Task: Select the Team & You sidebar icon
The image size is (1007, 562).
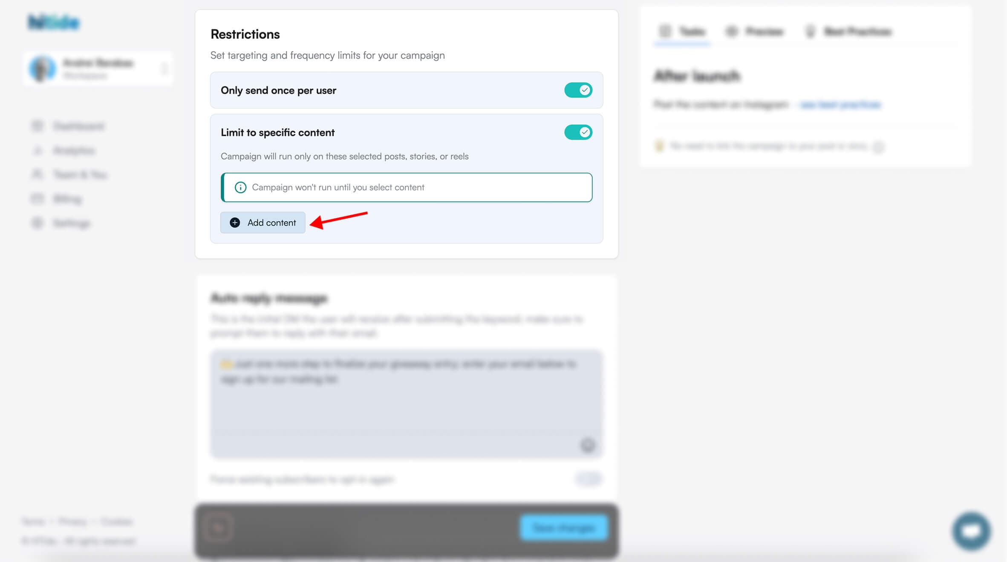Action: pos(38,175)
